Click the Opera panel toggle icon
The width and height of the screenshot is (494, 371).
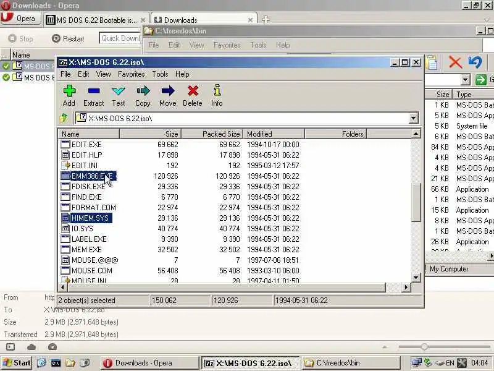(10, 347)
